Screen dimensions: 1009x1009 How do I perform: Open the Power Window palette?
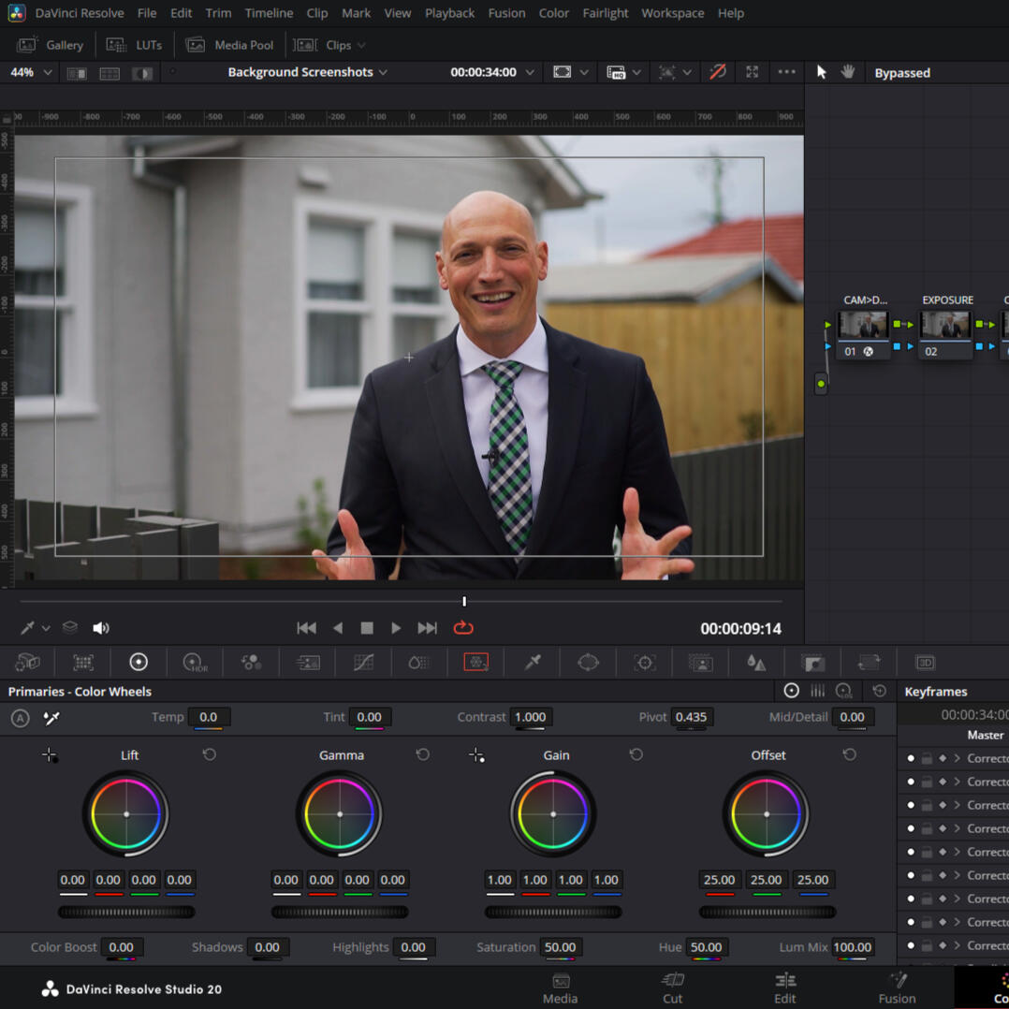pyautogui.click(x=588, y=663)
